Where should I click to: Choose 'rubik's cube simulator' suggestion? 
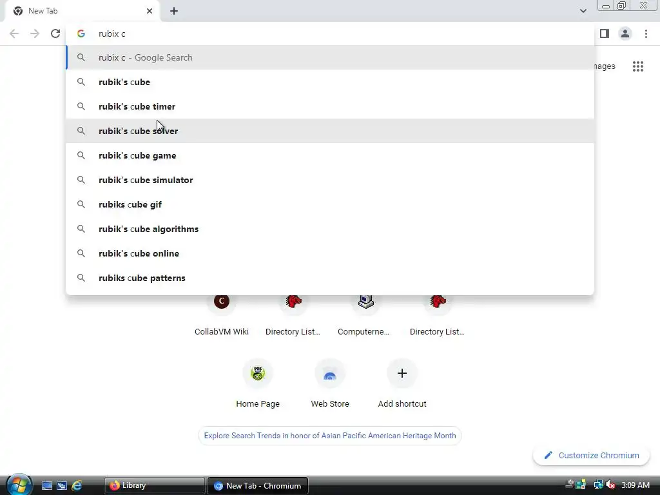tap(330, 180)
